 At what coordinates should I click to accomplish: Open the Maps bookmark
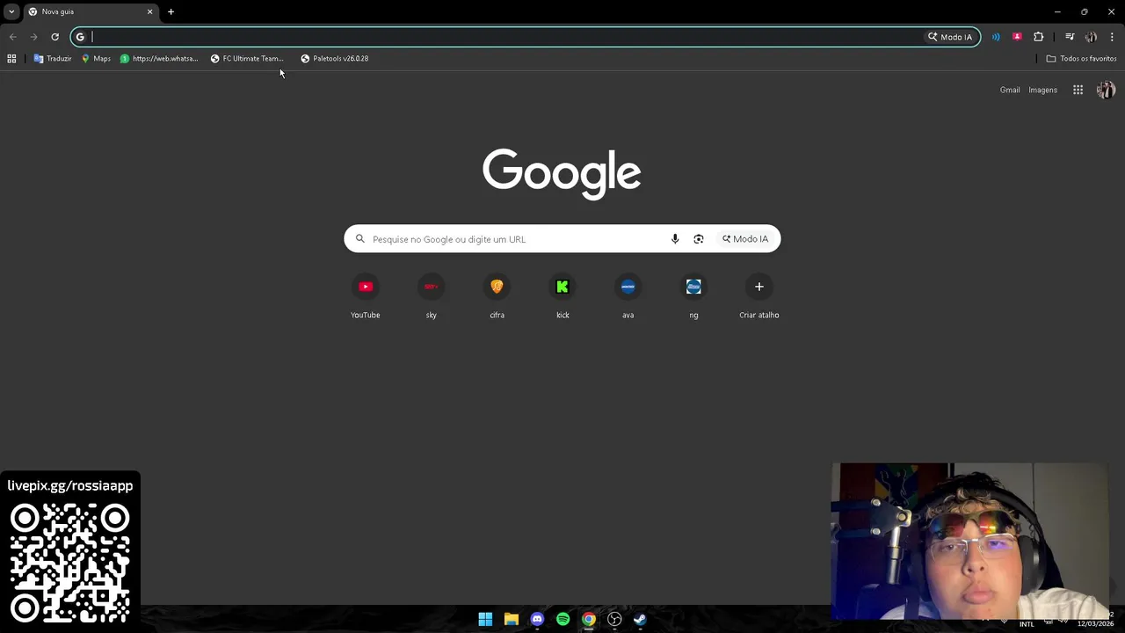tap(96, 58)
